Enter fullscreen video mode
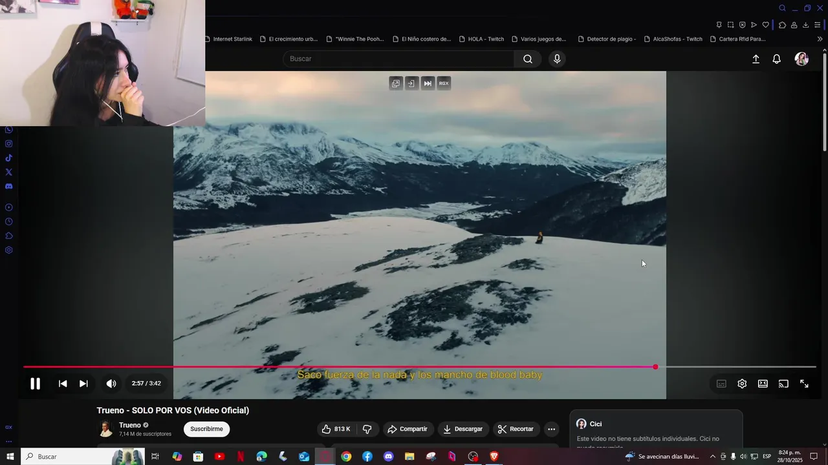The height and width of the screenshot is (465, 828). pos(804,384)
